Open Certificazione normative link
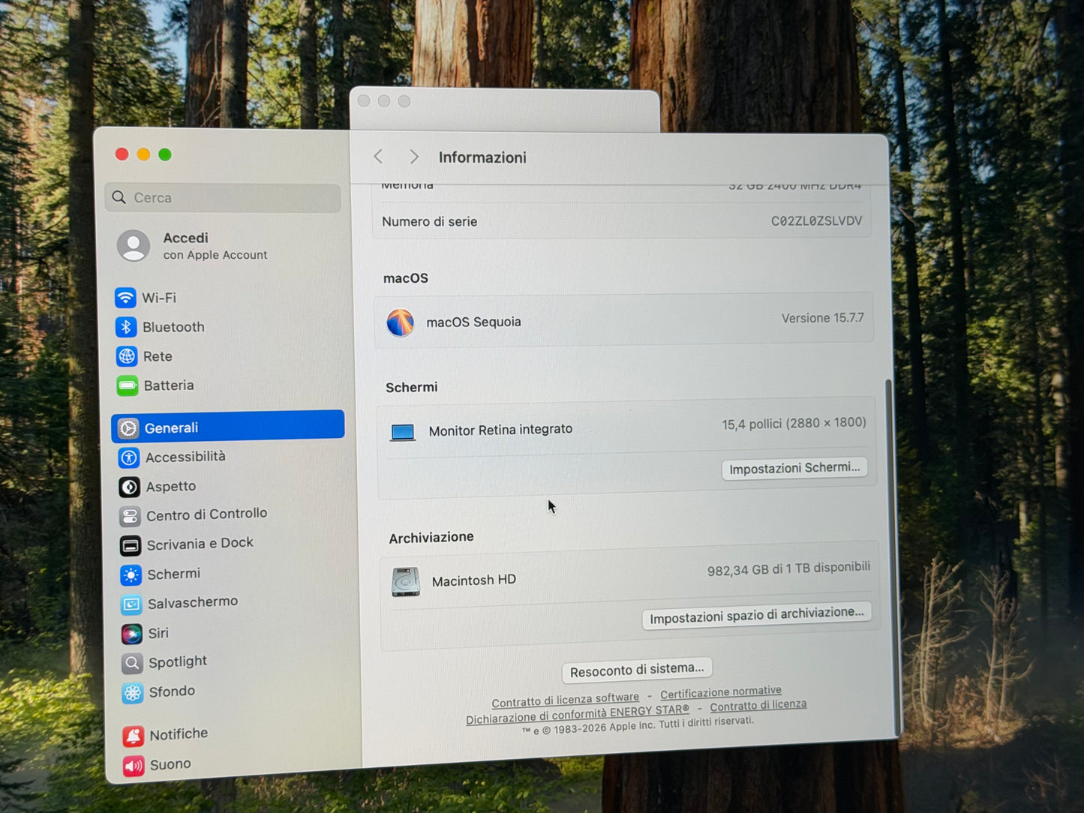This screenshot has width=1084, height=813. tap(721, 692)
